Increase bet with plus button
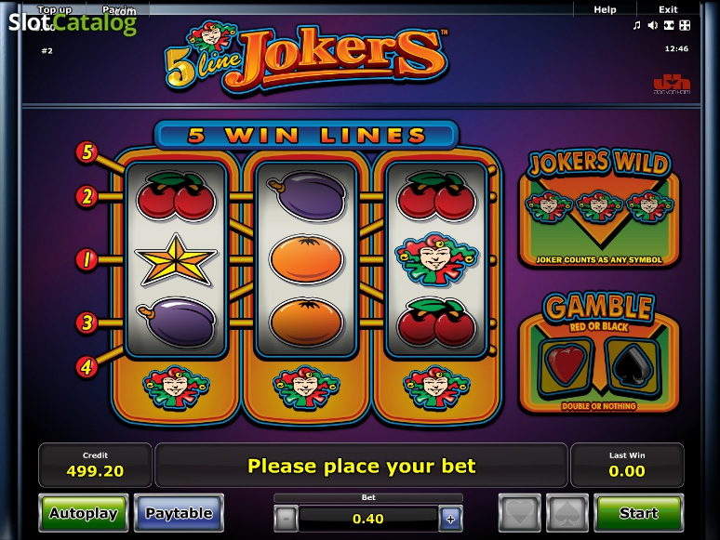The image size is (720, 540). pos(450,519)
